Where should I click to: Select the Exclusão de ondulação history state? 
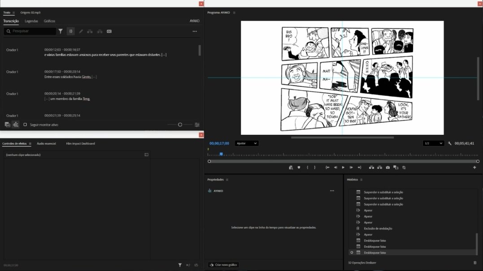pyautogui.click(x=378, y=228)
